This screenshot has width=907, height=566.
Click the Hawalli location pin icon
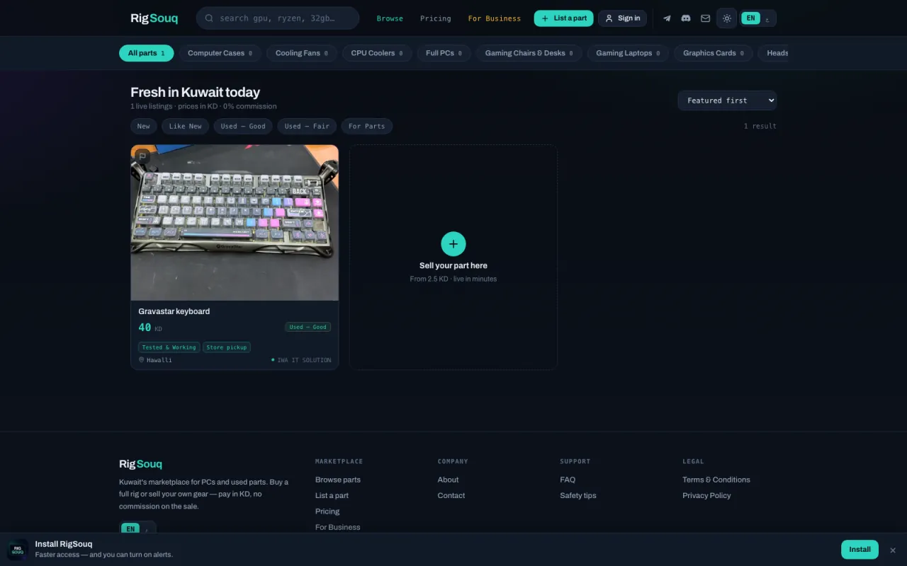coord(141,360)
